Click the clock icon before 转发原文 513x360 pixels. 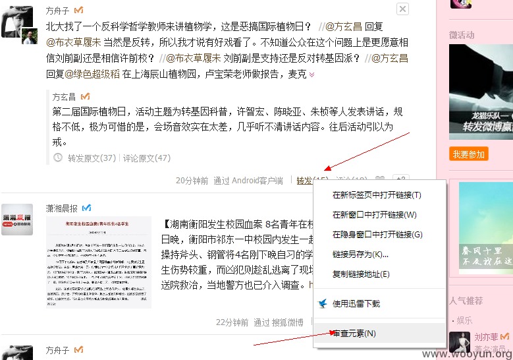[x=57, y=158]
